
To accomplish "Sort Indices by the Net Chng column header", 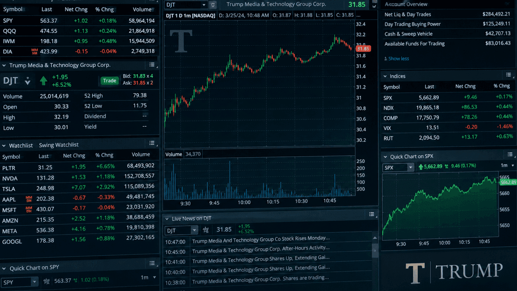I will 465,86.
